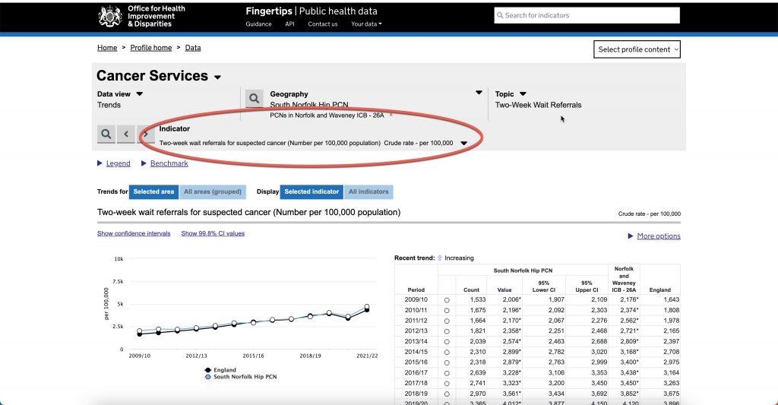Click the 2016/17 lower CI value 3,106
This screenshot has height=405, width=778.
pos(556,373)
